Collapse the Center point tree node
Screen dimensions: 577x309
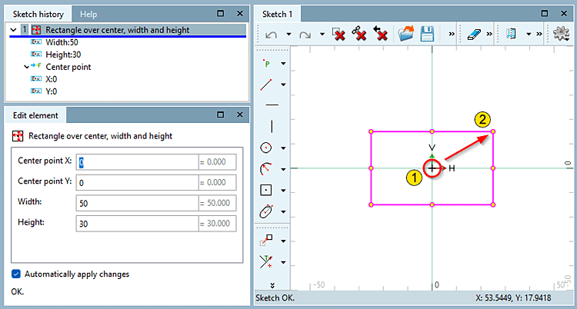click(26, 67)
